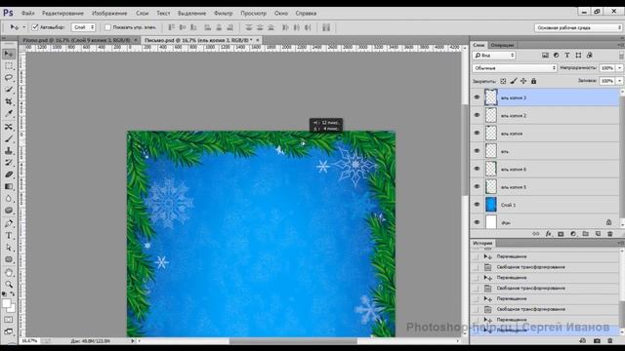
Task: Open the Слой auto-select dropdown
Action: tap(83, 27)
